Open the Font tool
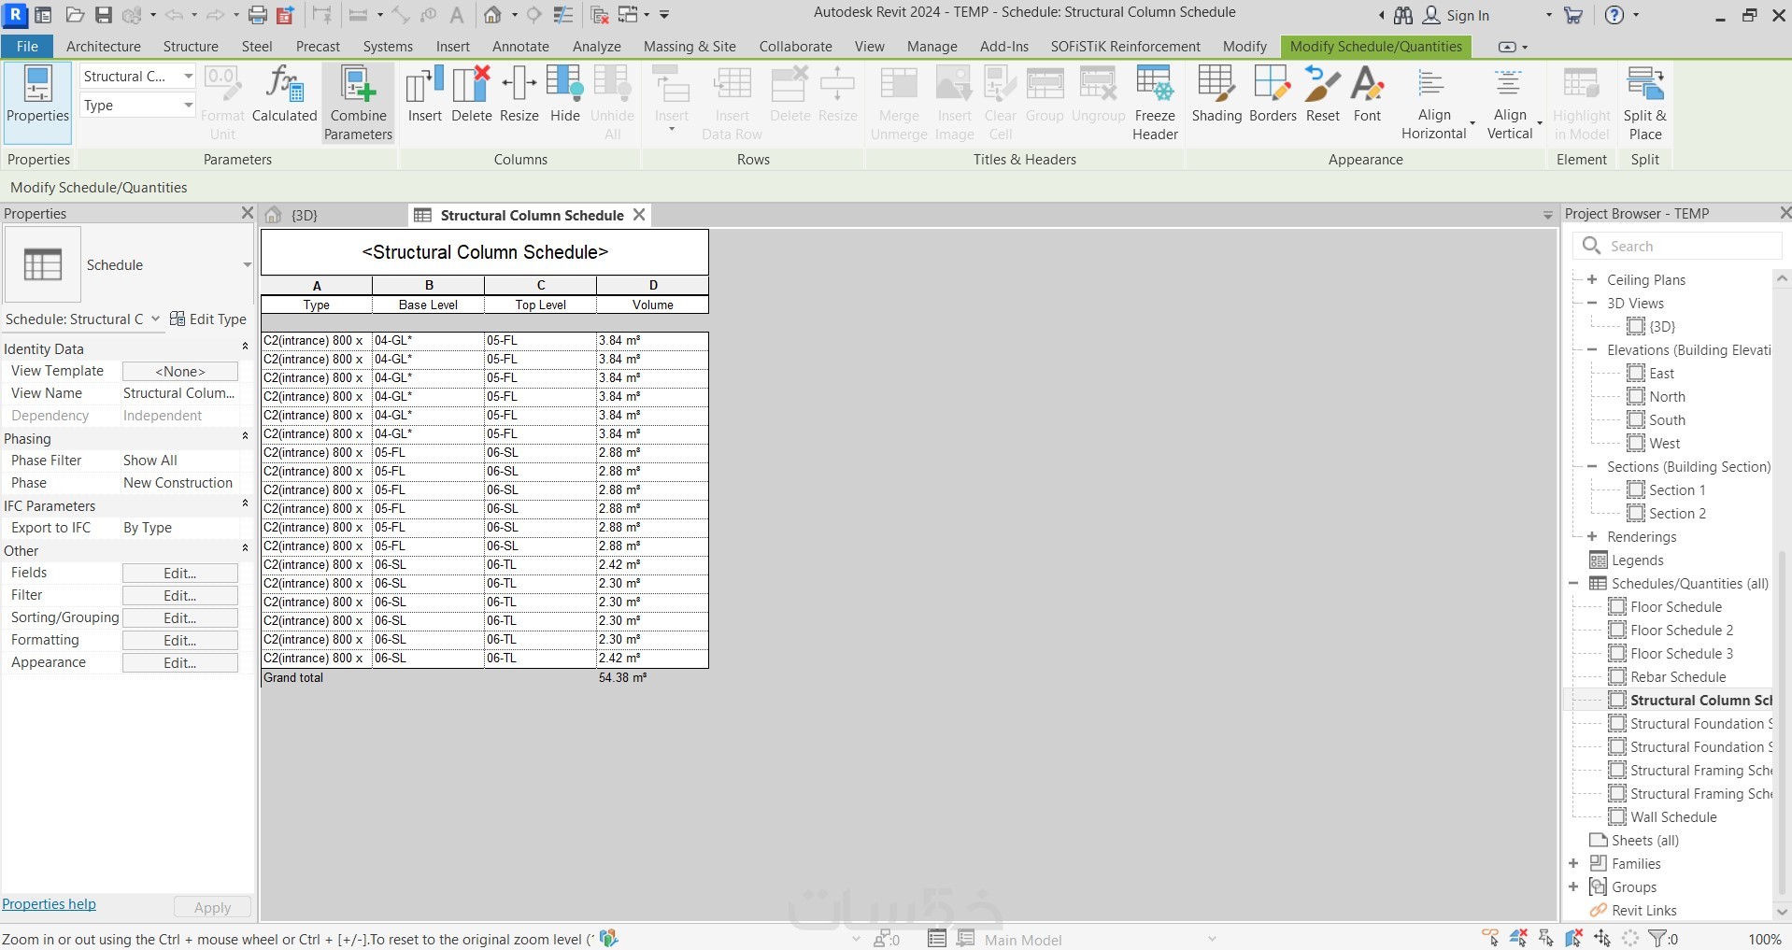This screenshot has width=1792, height=950. tap(1367, 95)
